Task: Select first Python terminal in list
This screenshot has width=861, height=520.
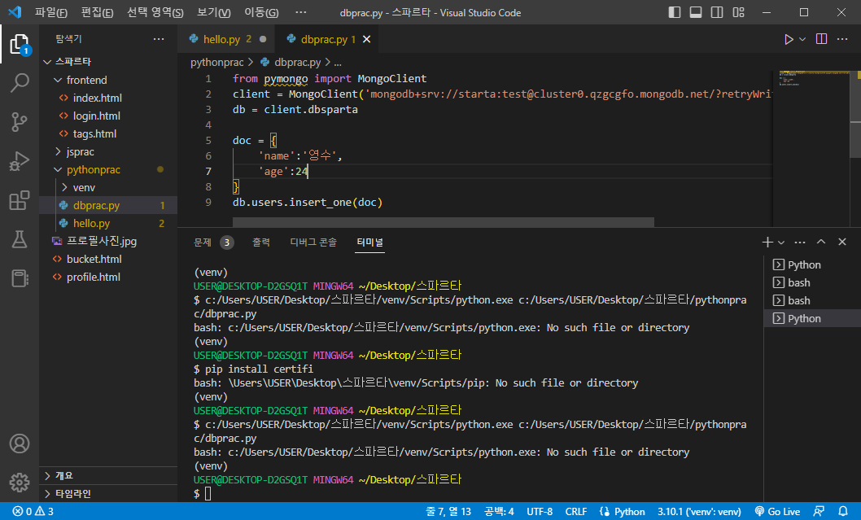Action: point(812,264)
